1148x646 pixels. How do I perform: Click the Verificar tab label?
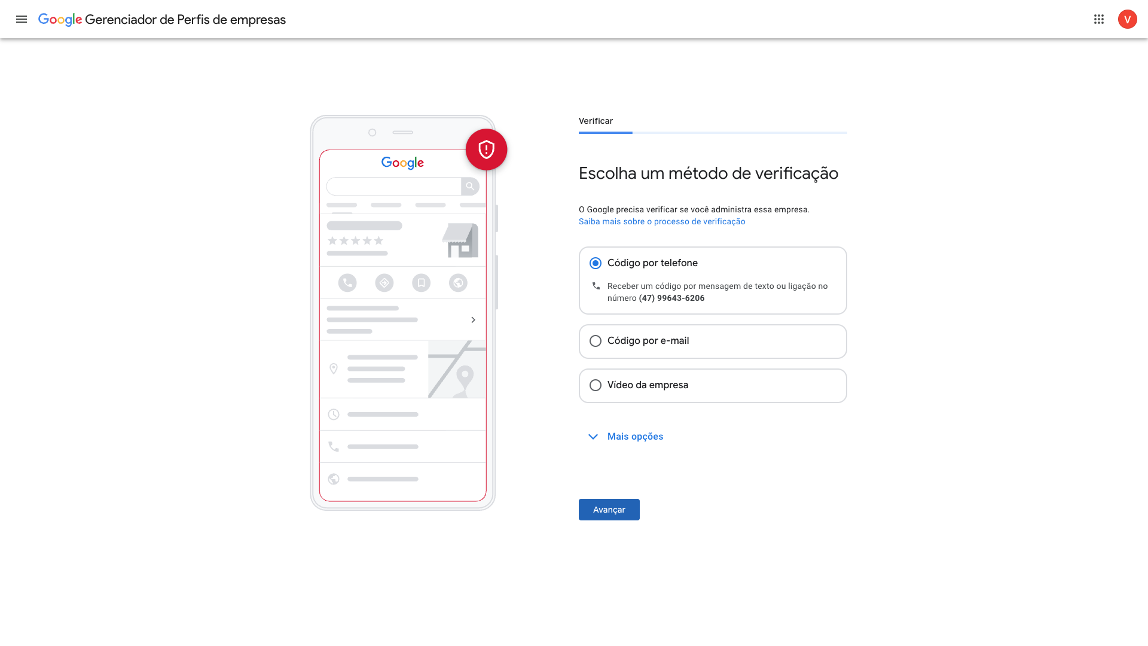596,121
